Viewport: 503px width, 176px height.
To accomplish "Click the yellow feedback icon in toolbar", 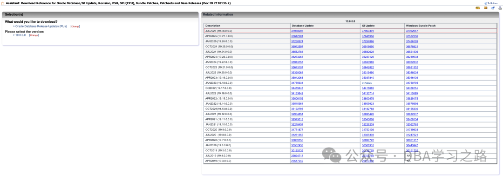I will coord(478,8).
